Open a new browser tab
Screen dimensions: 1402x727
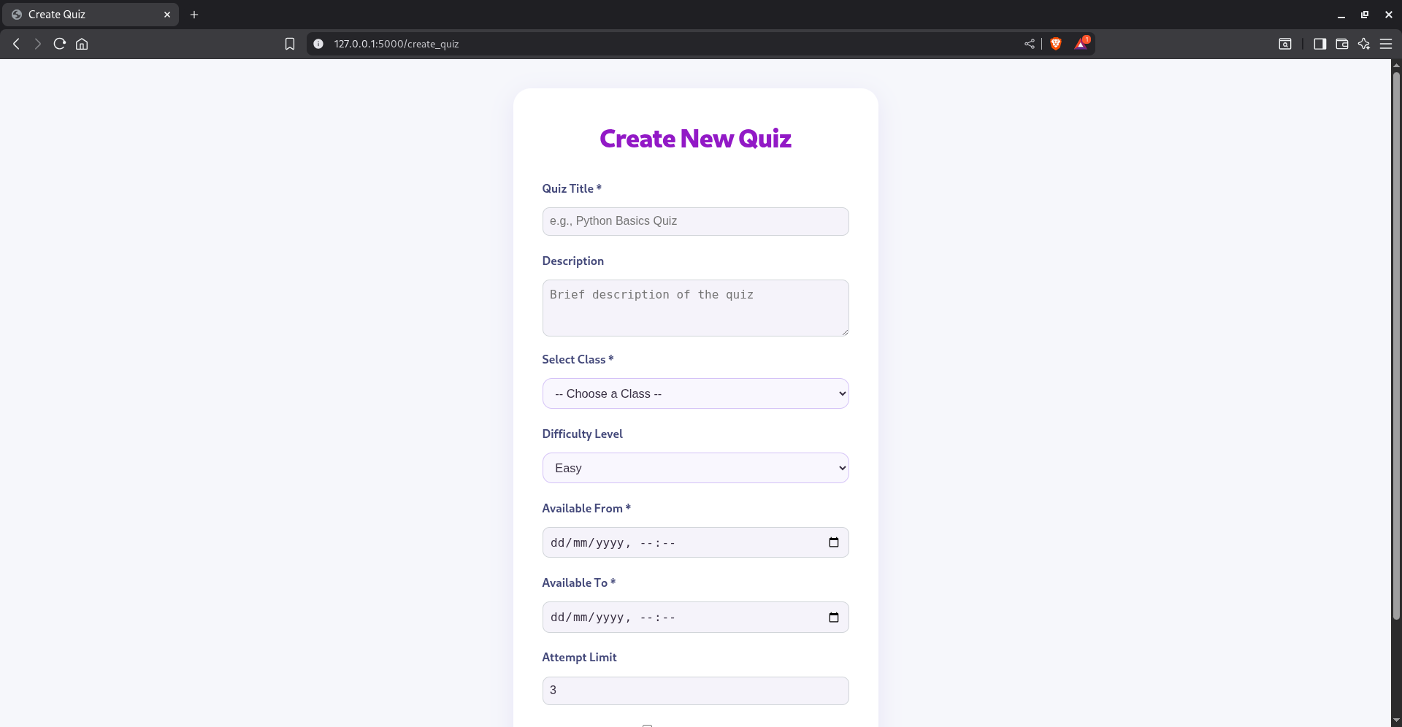coord(194,15)
